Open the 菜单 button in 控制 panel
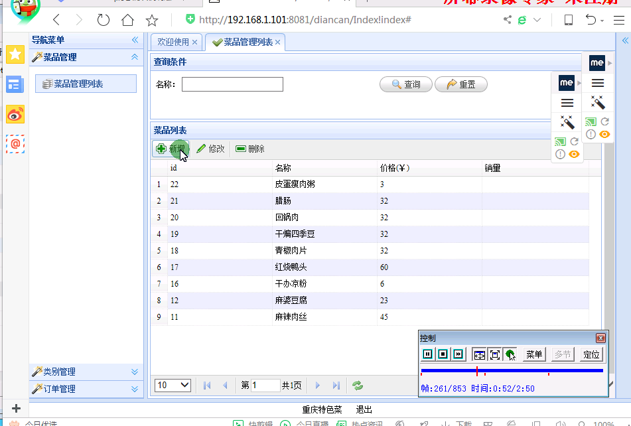The height and width of the screenshot is (426, 631). click(534, 354)
